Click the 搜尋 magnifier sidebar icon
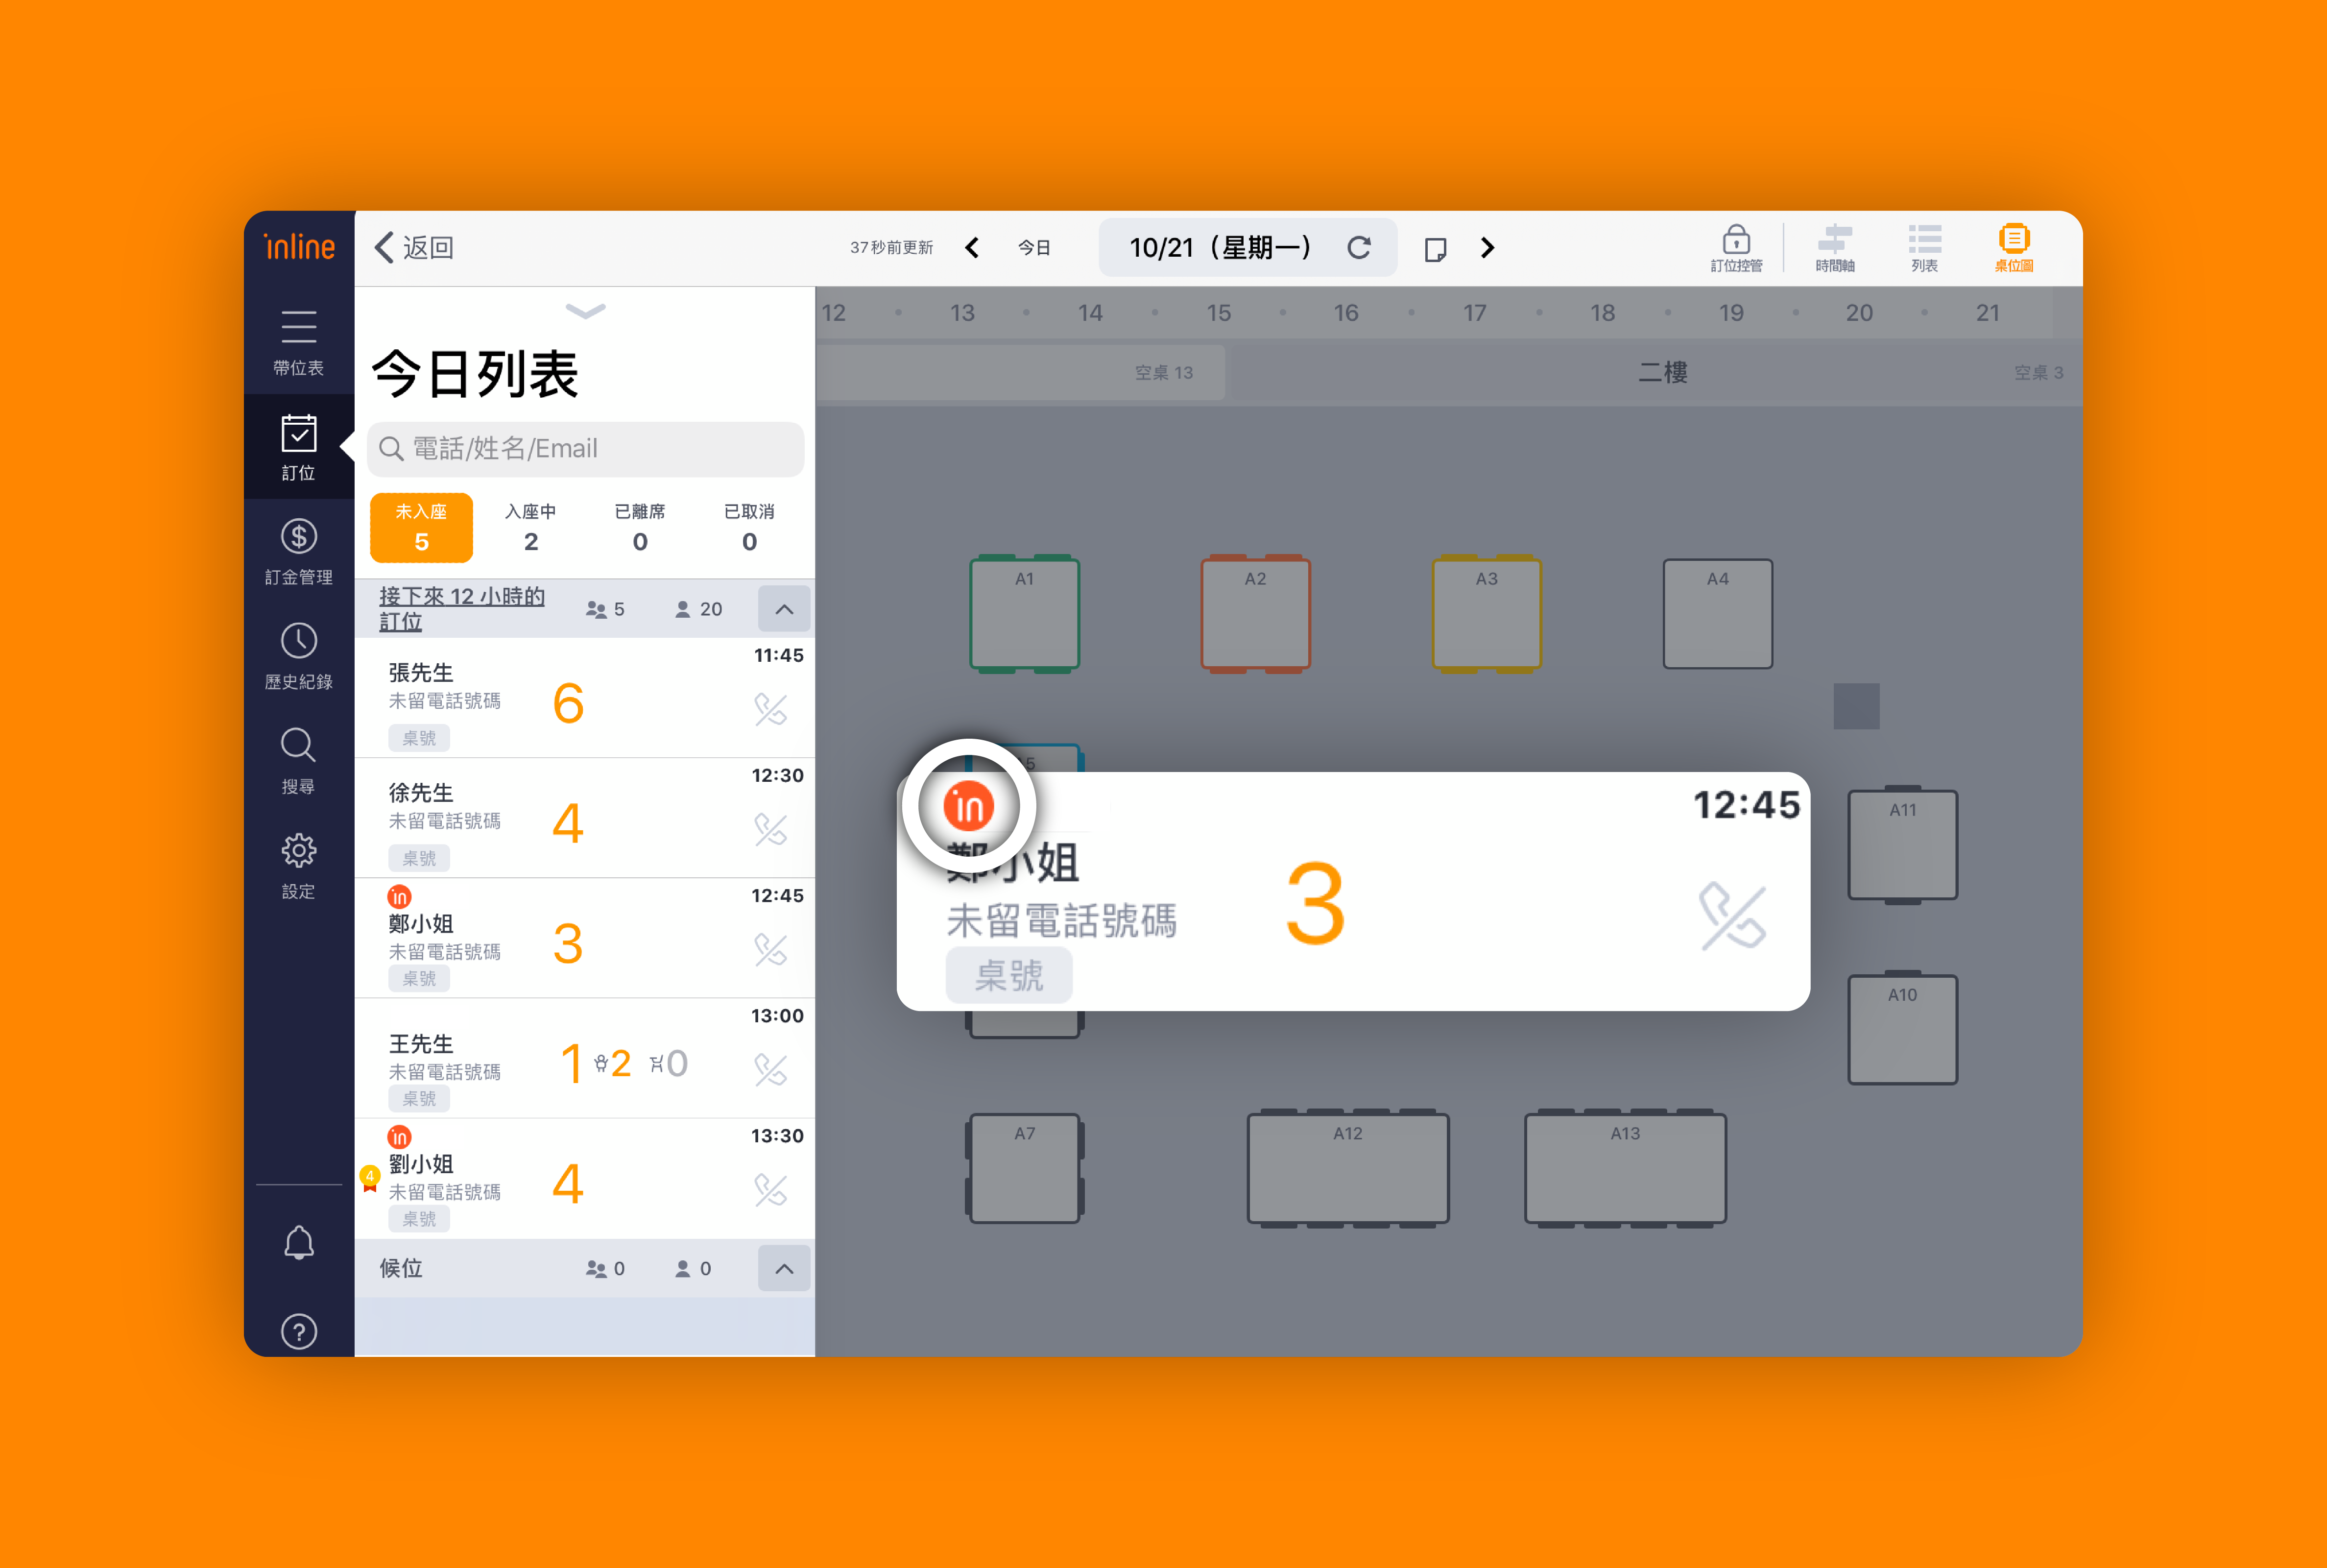This screenshot has width=2327, height=1568. click(x=298, y=746)
